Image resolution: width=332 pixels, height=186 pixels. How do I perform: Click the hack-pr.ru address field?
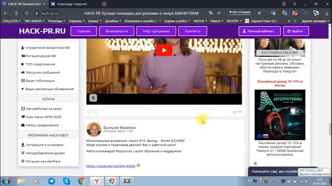tap(50, 13)
